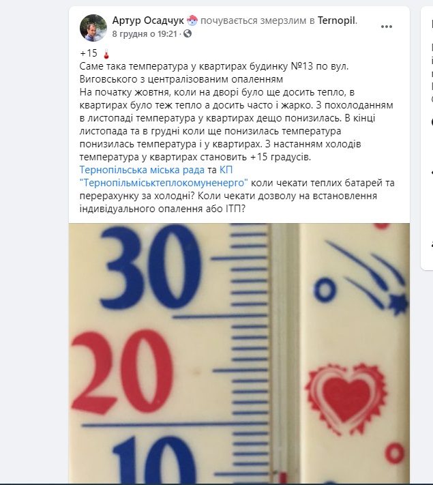Open the post options three-dot menu

(387, 27)
